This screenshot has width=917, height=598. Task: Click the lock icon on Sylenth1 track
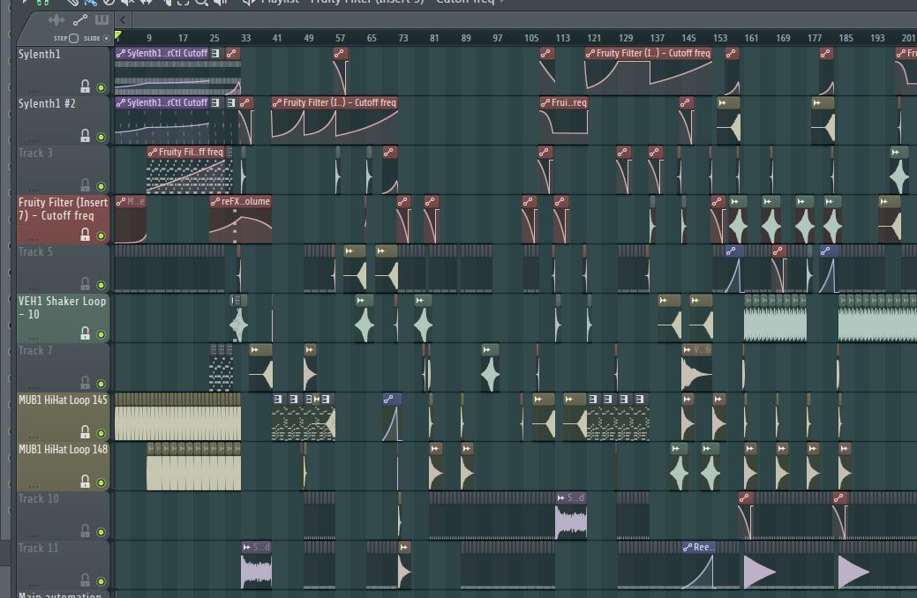pos(86,86)
